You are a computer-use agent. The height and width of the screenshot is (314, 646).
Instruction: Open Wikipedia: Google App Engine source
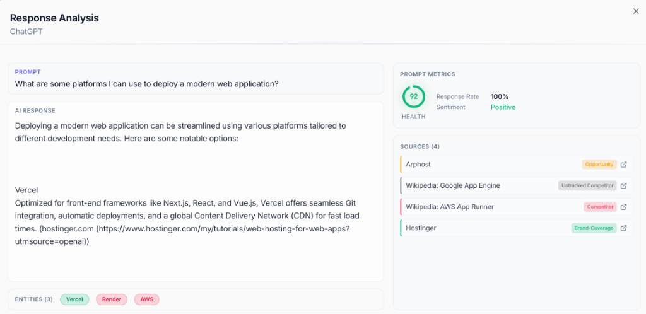[452, 186]
